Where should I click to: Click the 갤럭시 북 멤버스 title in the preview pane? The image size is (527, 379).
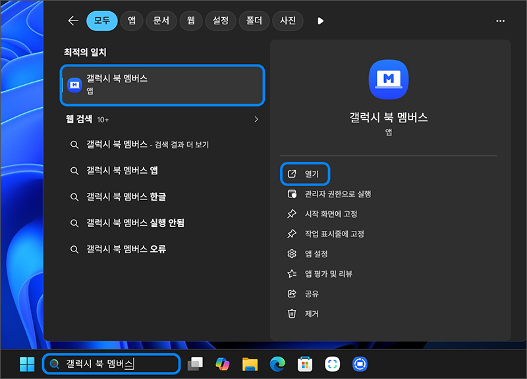389,117
